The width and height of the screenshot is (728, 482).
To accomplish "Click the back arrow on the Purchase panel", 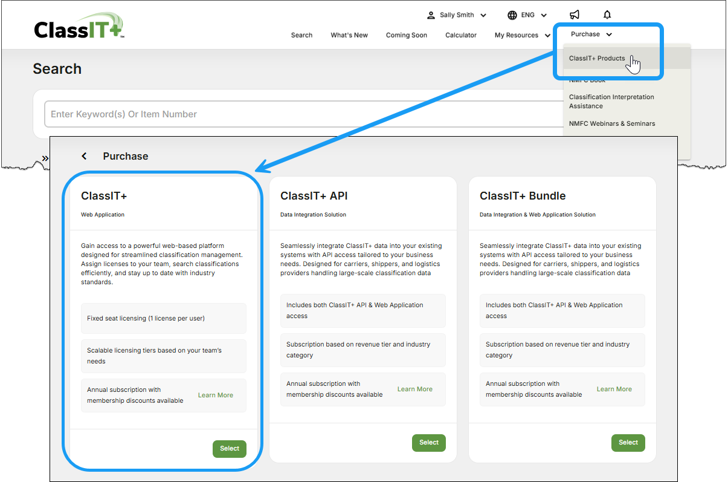I will click(84, 155).
